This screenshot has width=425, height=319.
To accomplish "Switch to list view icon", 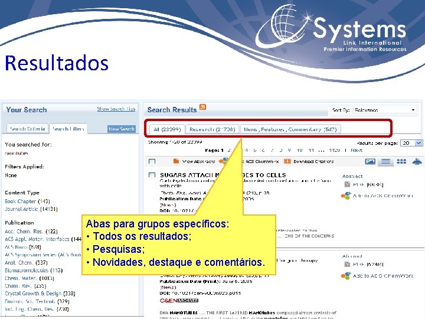I will pos(385,162).
